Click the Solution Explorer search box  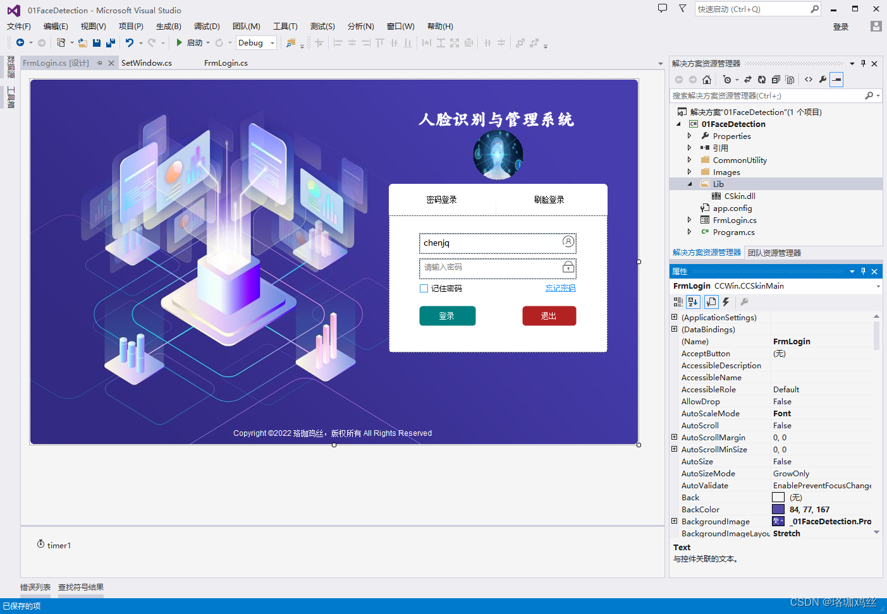coord(768,96)
